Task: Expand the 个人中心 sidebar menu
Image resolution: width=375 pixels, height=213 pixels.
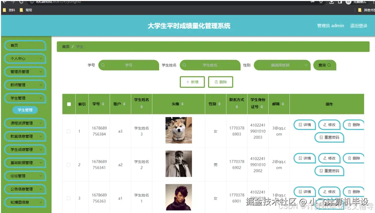Action: point(25,58)
